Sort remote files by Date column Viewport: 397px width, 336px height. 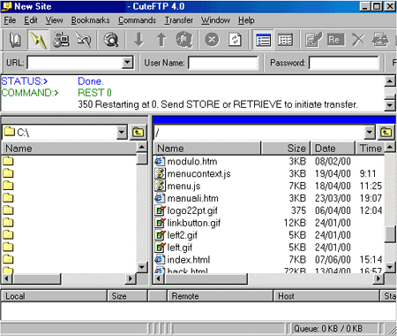(333, 149)
